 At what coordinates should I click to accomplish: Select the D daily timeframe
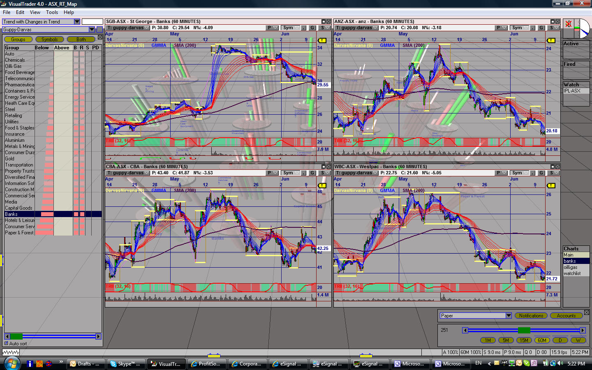[560, 340]
